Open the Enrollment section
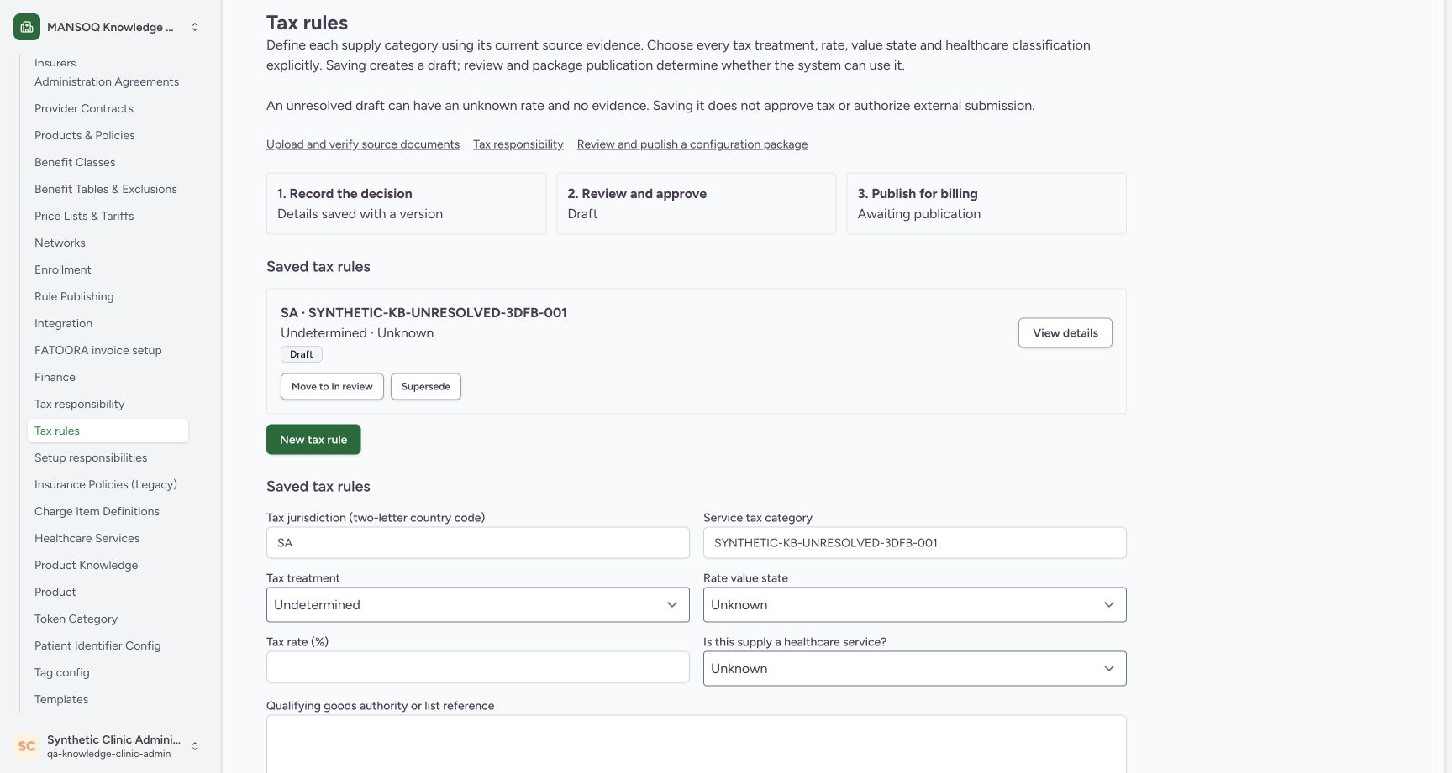 tap(63, 269)
